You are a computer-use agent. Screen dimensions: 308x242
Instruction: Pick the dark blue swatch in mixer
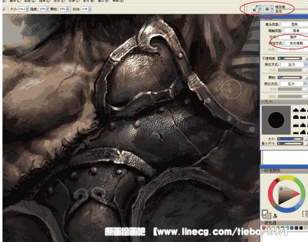click(291, 228)
